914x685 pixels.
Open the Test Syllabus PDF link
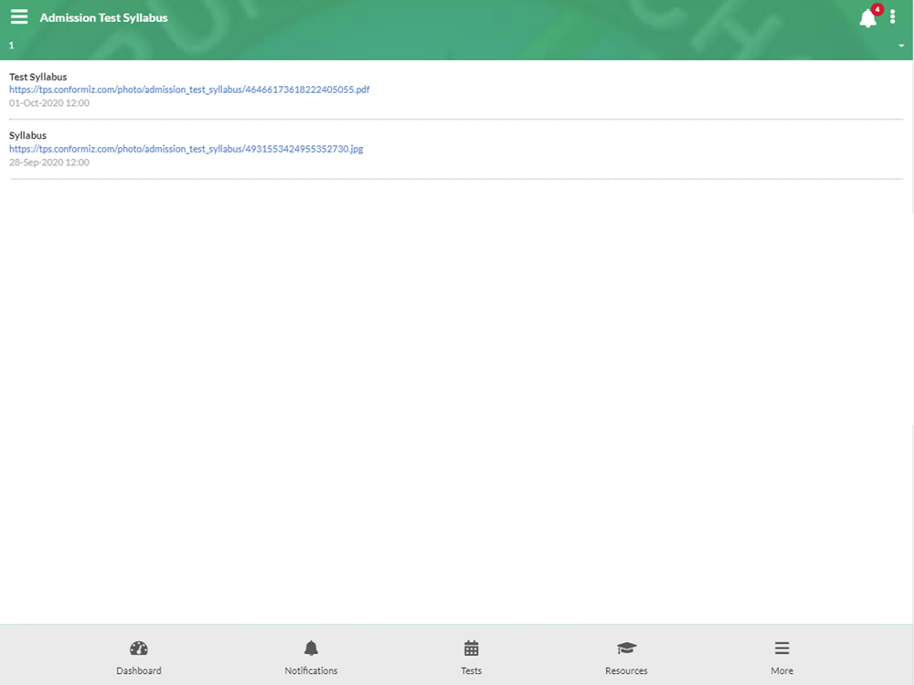point(189,90)
